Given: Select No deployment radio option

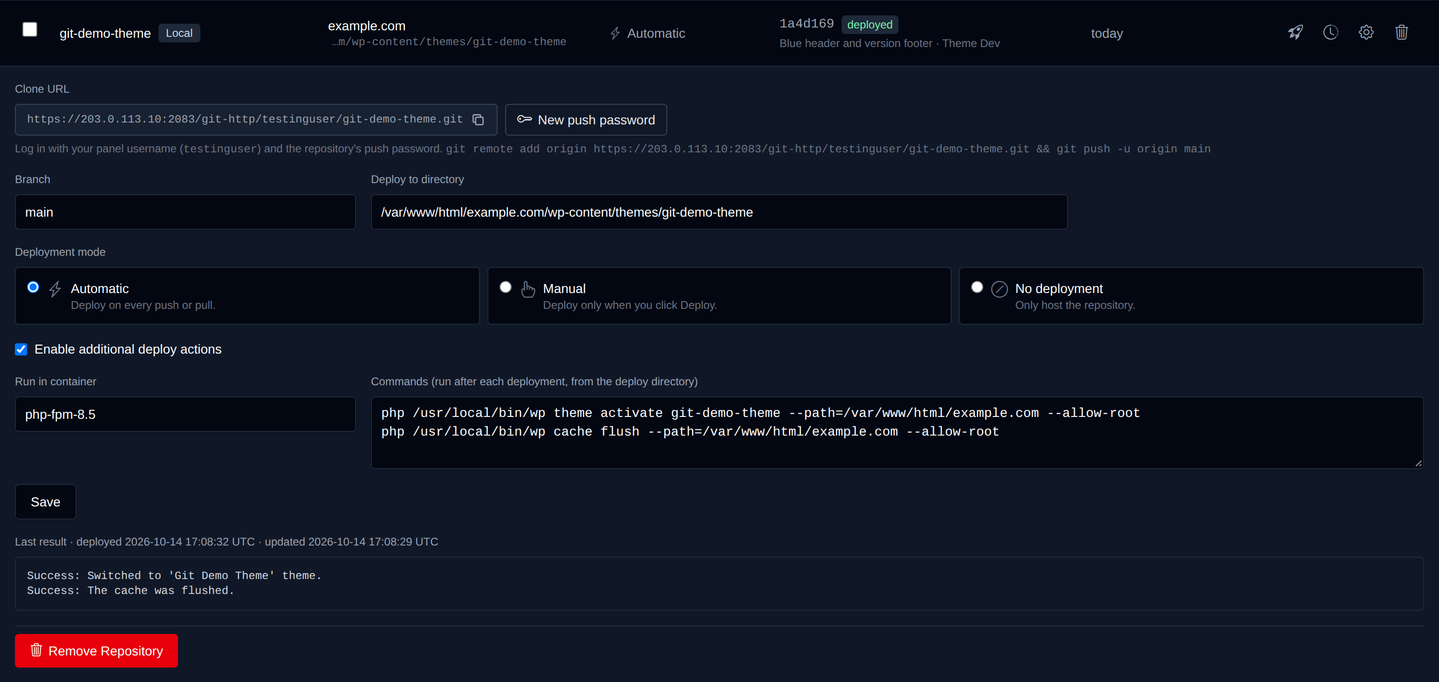Looking at the screenshot, I should [976, 287].
